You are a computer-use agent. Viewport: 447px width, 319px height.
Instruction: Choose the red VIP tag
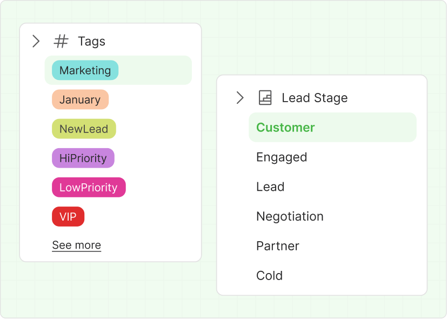68,217
